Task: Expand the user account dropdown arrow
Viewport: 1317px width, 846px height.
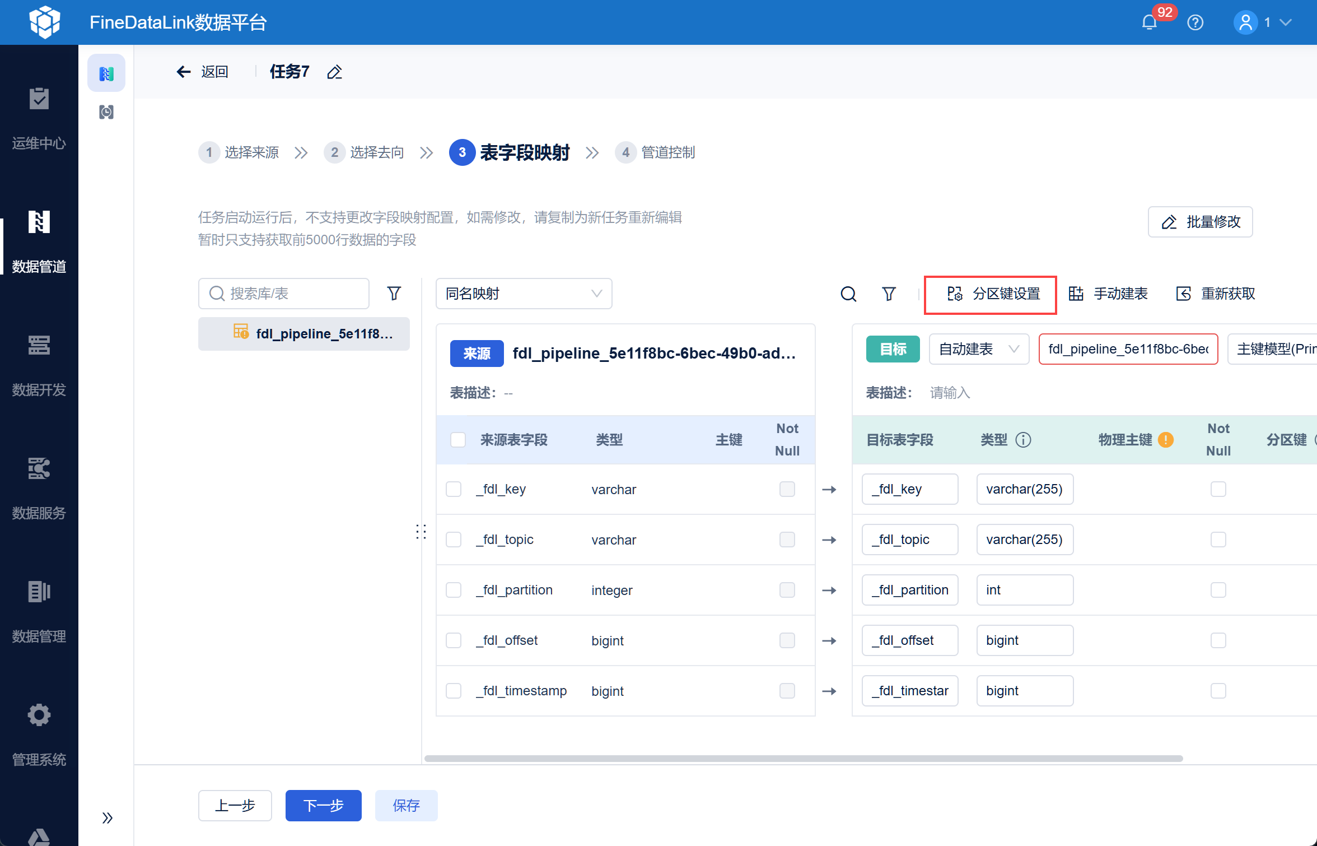Action: (1286, 22)
